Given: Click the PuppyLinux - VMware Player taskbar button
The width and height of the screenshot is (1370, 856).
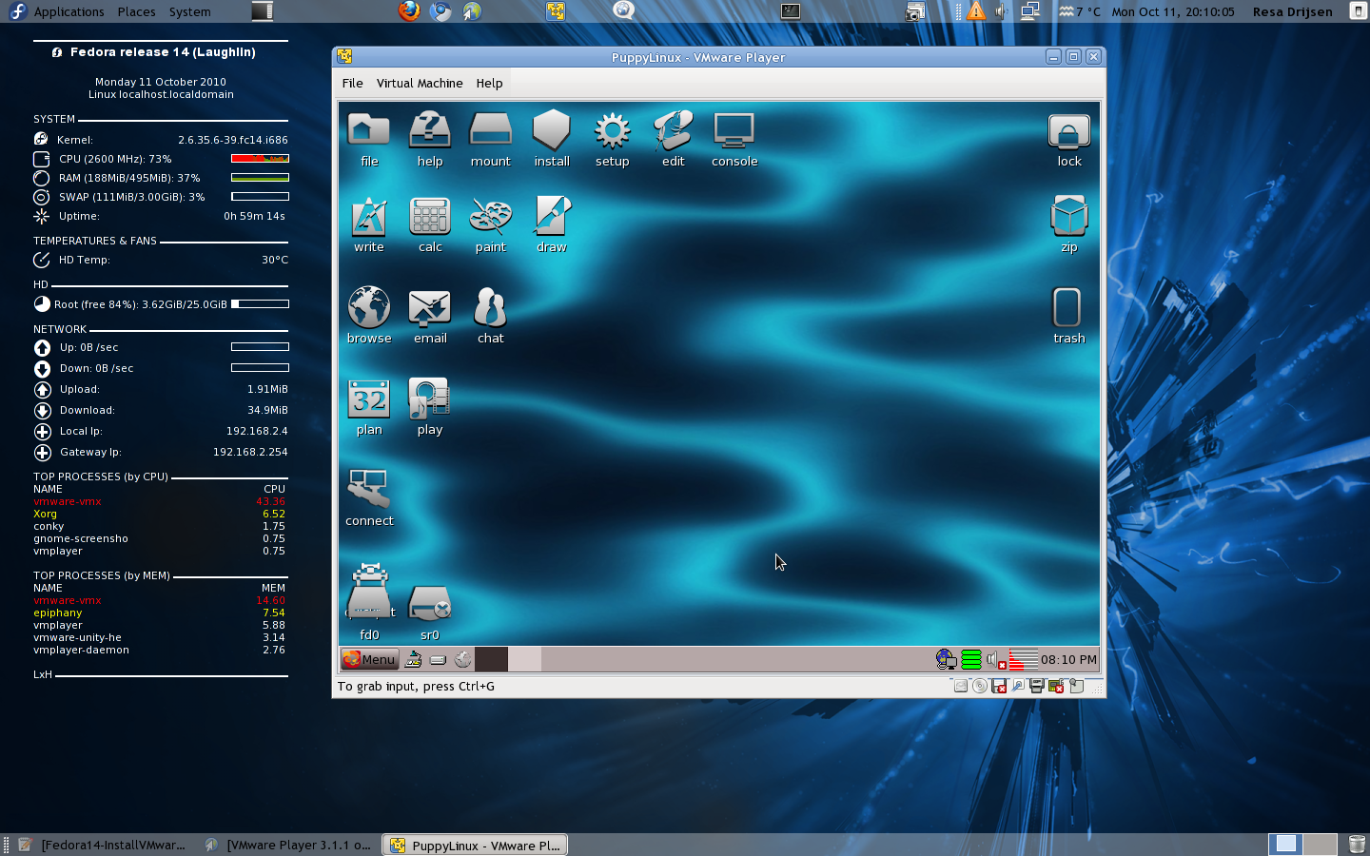Looking at the screenshot, I should point(473,845).
